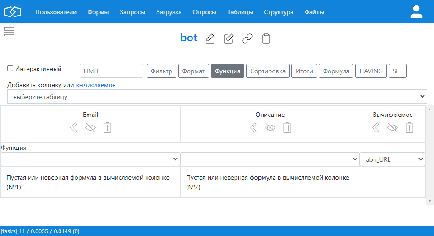
Task: Open the Описание function dropdown
Action: coord(270,159)
